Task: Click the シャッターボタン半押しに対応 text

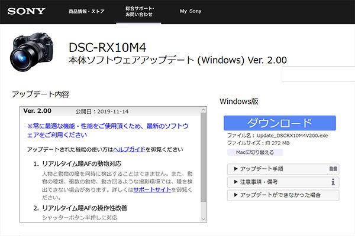Action: pos(80,218)
